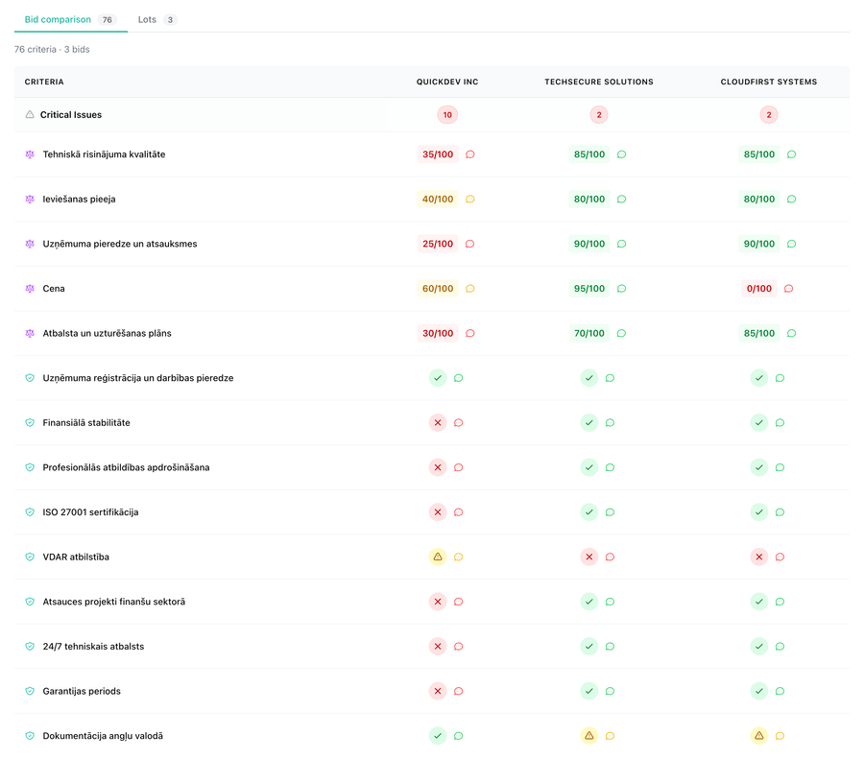Click TechSecure critical issues count badge
Screen dimensions: 864x759
599,115
